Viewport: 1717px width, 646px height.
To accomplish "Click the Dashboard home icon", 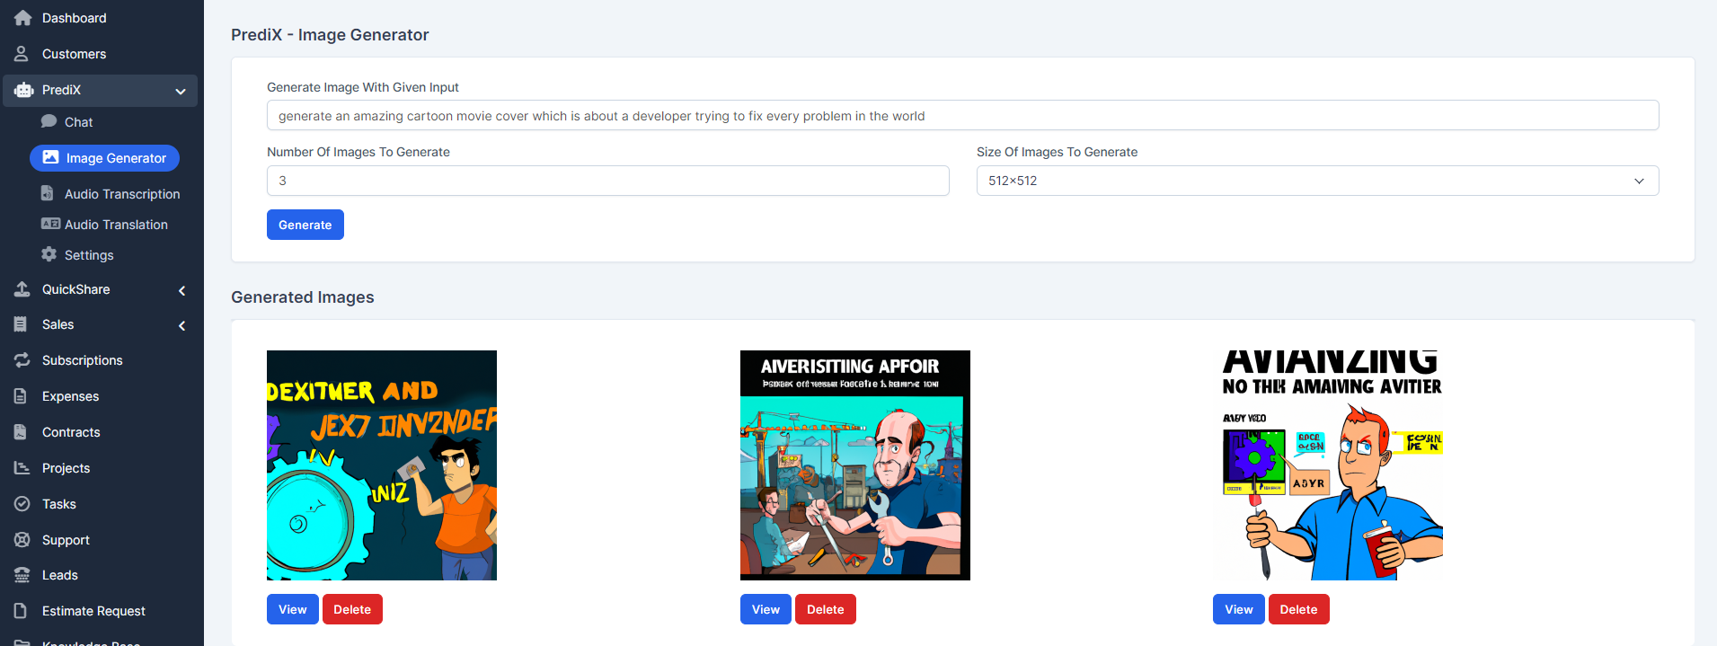I will (x=22, y=18).
